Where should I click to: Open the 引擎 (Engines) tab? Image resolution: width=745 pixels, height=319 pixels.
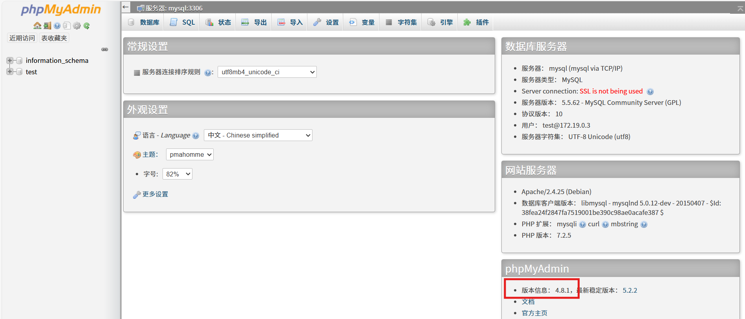[440, 22]
